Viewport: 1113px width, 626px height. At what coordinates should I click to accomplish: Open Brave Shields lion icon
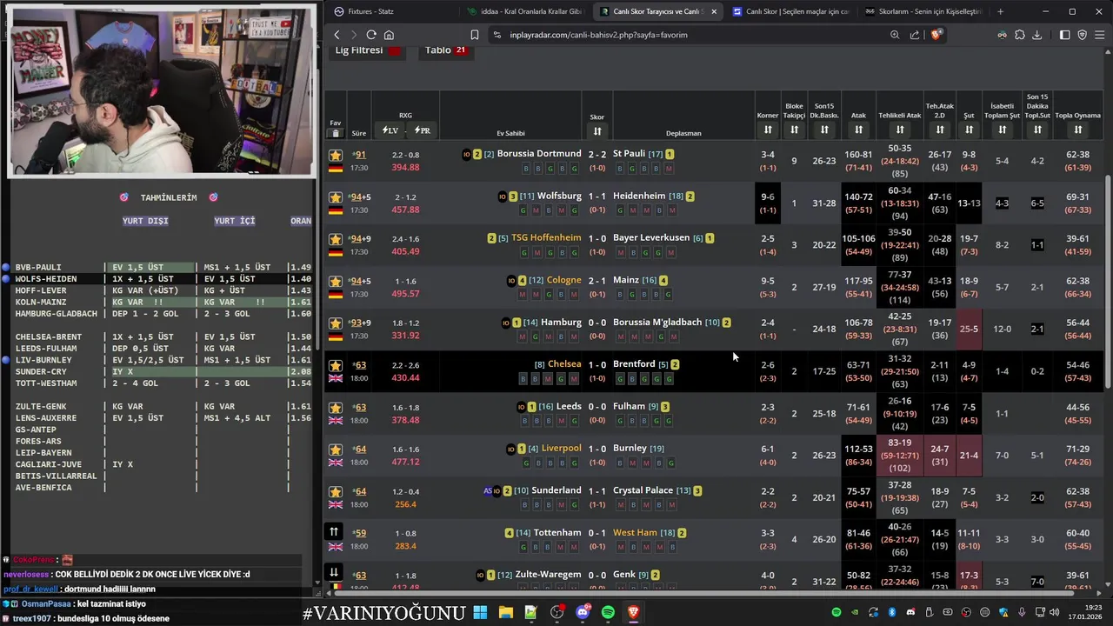pyautogui.click(x=936, y=35)
